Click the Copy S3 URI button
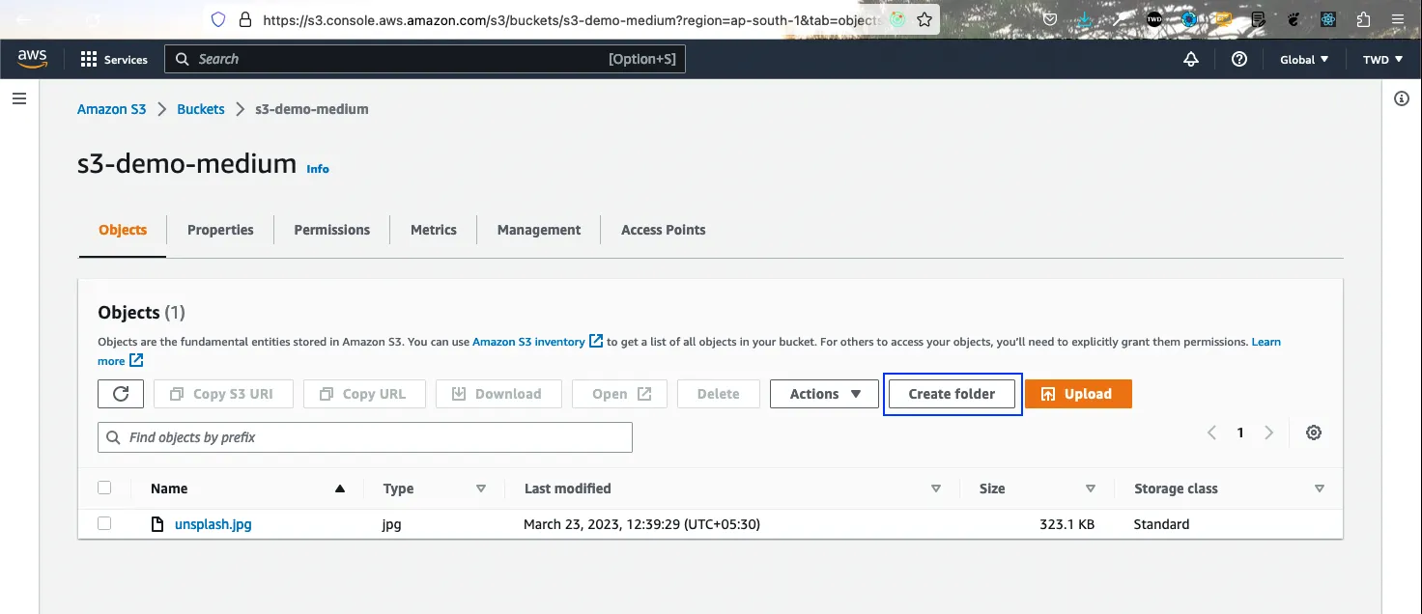 click(x=221, y=394)
